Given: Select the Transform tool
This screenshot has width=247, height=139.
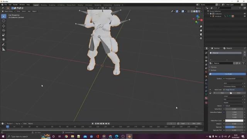Looking at the screenshot, I should [x=3, y=39].
